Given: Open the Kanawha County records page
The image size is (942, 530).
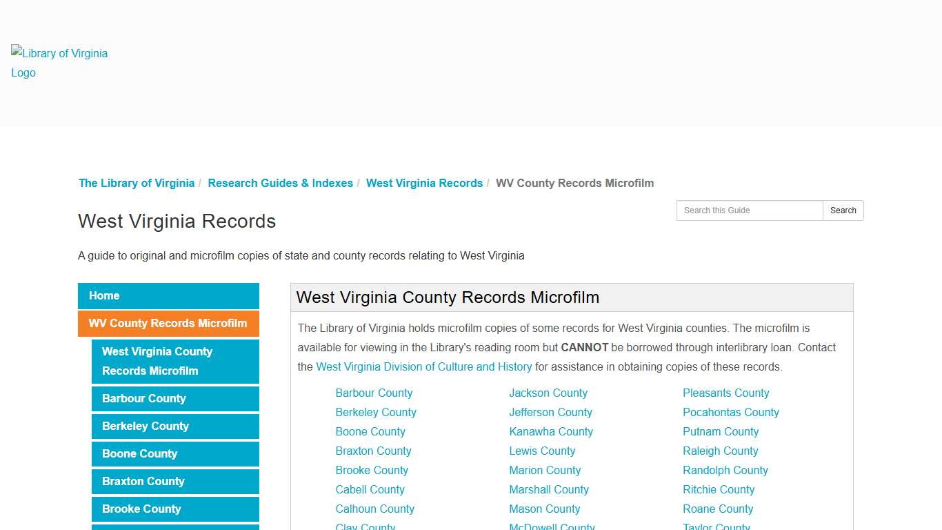Looking at the screenshot, I should (x=551, y=431).
